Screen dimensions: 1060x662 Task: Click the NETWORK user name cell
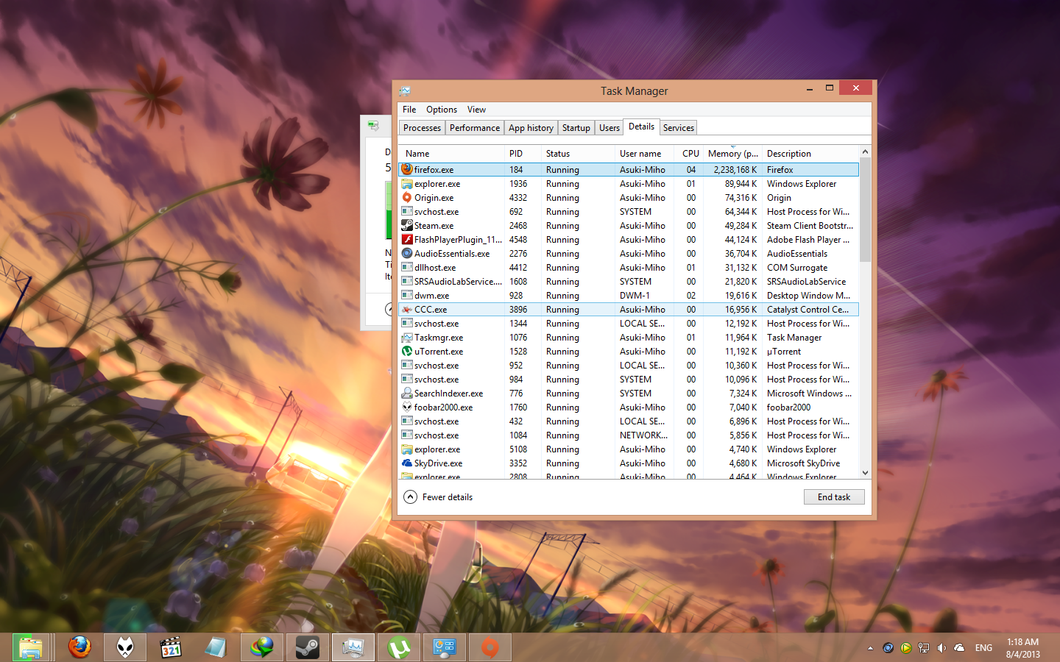[x=643, y=435]
